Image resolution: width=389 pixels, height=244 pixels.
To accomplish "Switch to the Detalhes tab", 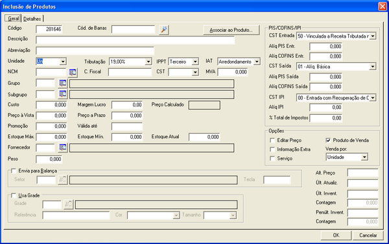I will tap(32, 19).
